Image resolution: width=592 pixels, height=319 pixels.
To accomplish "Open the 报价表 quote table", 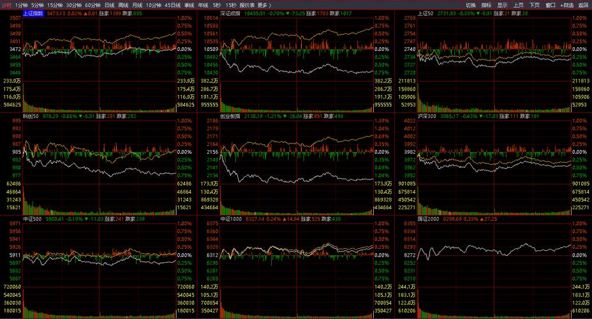I will (x=248, y=4).
